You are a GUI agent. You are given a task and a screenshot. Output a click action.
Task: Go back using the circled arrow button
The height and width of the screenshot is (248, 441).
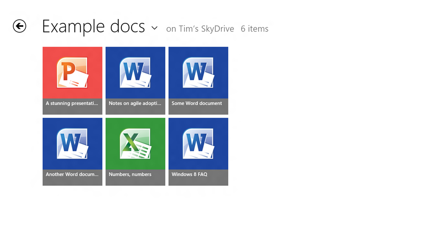[x=19, y=26]
